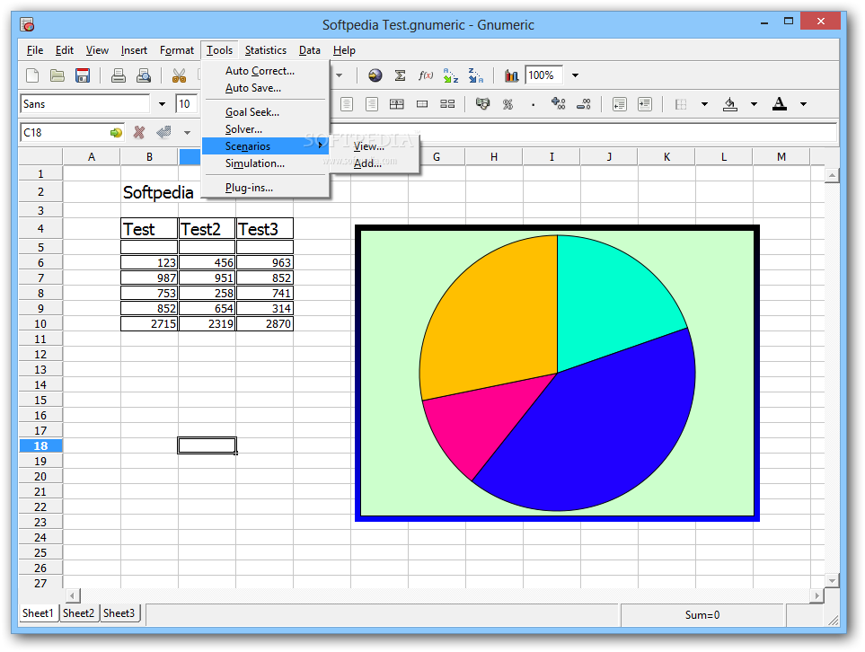865x652 pixels.
Task: Open the View menu
Action: tap(97, 50)
